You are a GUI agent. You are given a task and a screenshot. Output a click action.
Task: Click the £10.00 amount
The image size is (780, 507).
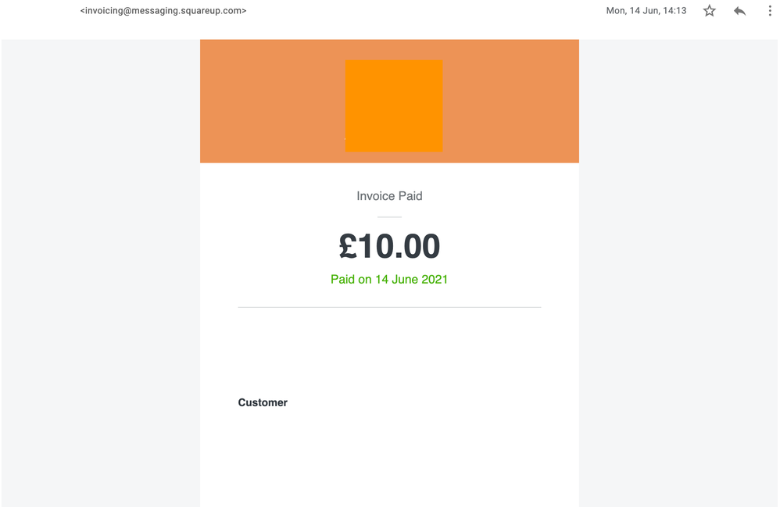pyautogui.click(x=389, y=246)
